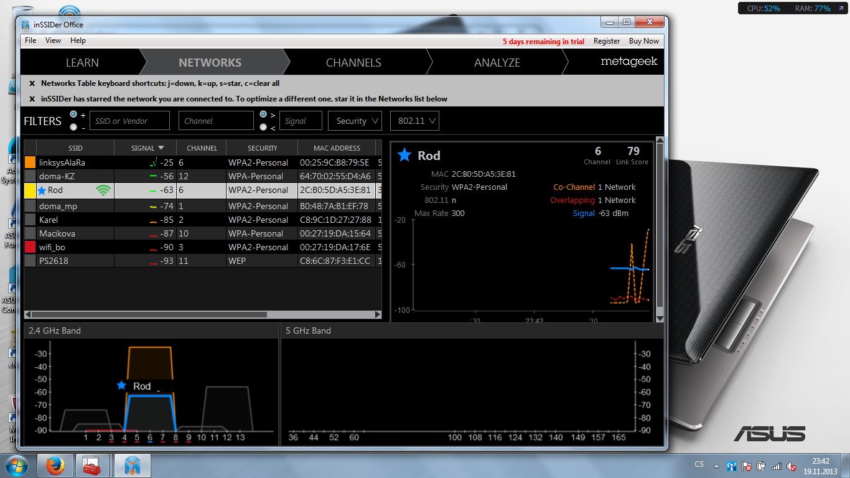Screen dimensions: 850x478
Task: Open the taskbar clock showing 23:42
Action: 821,466
